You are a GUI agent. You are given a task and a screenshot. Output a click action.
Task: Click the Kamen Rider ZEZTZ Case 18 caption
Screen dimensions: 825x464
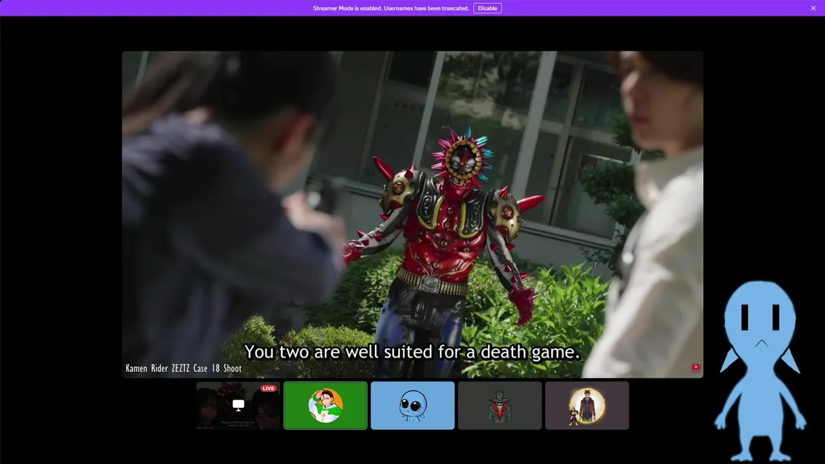click(x=184, y=369)
